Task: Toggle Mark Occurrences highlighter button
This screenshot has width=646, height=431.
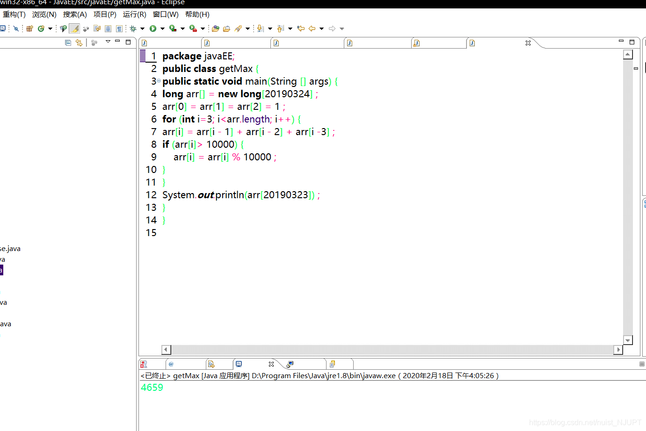Action: pos(74,29)
